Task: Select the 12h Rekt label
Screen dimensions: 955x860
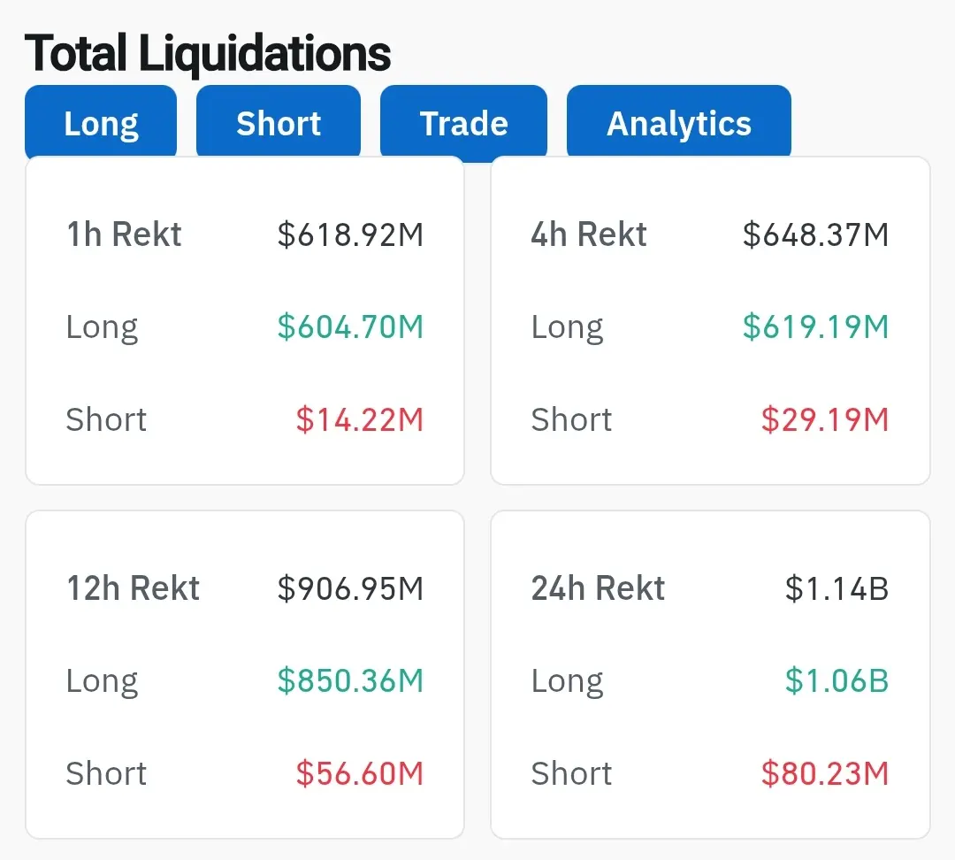Action: [134, 588]
